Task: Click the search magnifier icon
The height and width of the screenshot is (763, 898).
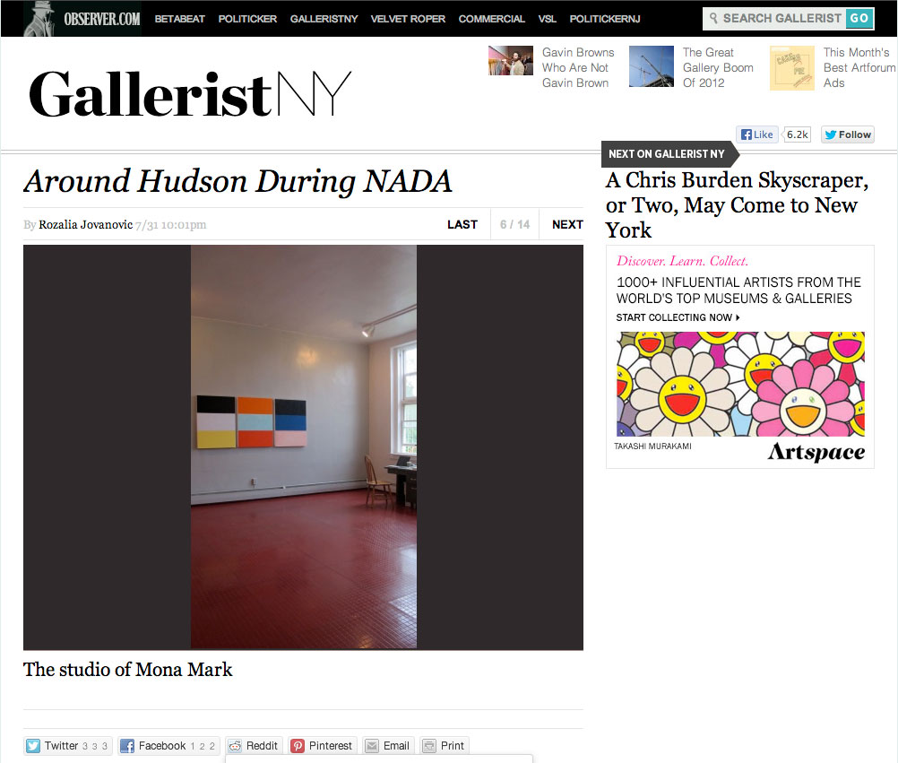Action: [x=713, y=18]
